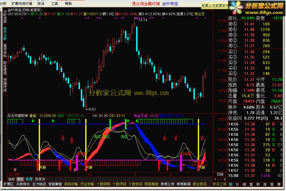Open the 个股资讯 tab
The image size is (286, 191).
135,184
